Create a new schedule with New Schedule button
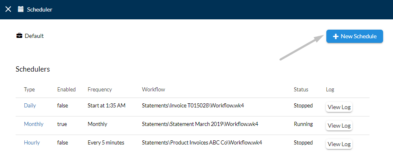Viewport: 393px width, 156px height. (354, 36)
